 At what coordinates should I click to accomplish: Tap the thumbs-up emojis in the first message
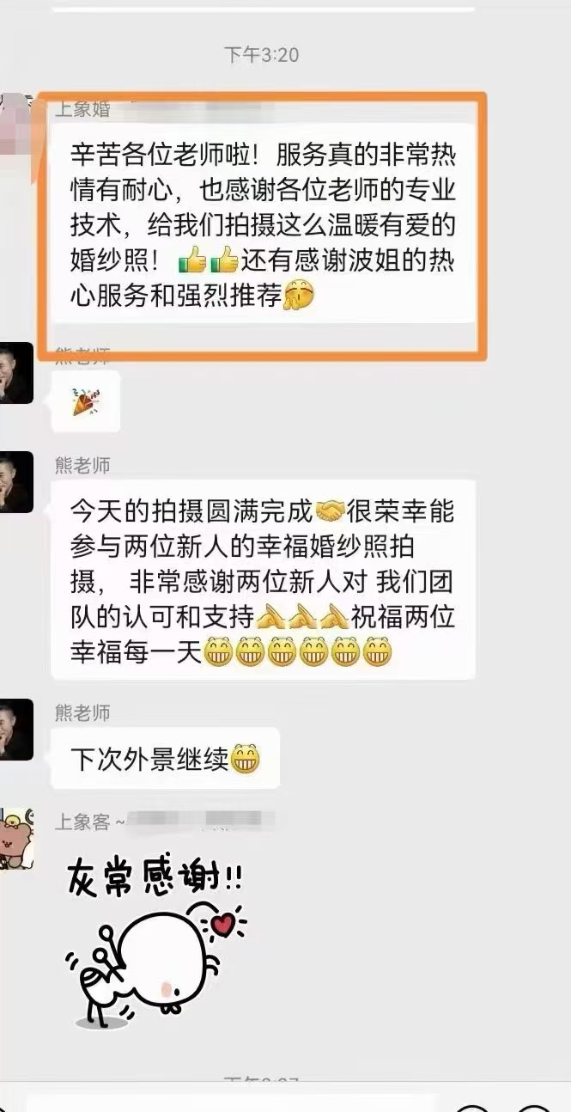207,259
